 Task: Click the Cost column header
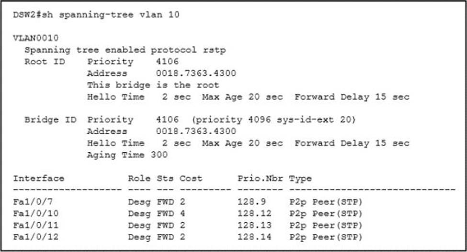click(x=191, y=178)
